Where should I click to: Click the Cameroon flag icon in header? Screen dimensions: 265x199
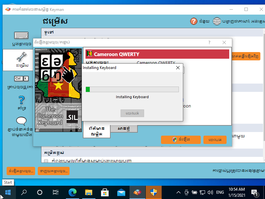coord(89,54)
